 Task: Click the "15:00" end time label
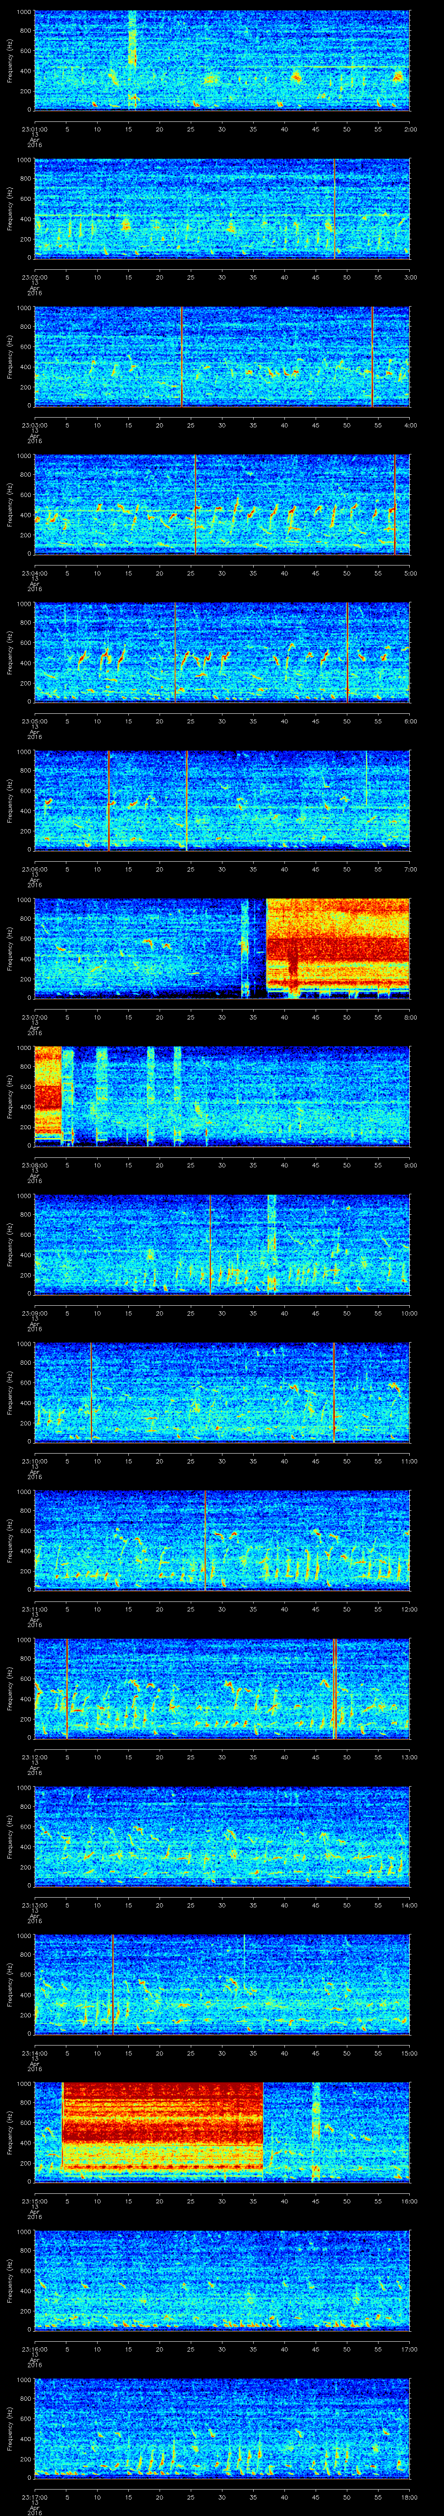click(410, 2053)
